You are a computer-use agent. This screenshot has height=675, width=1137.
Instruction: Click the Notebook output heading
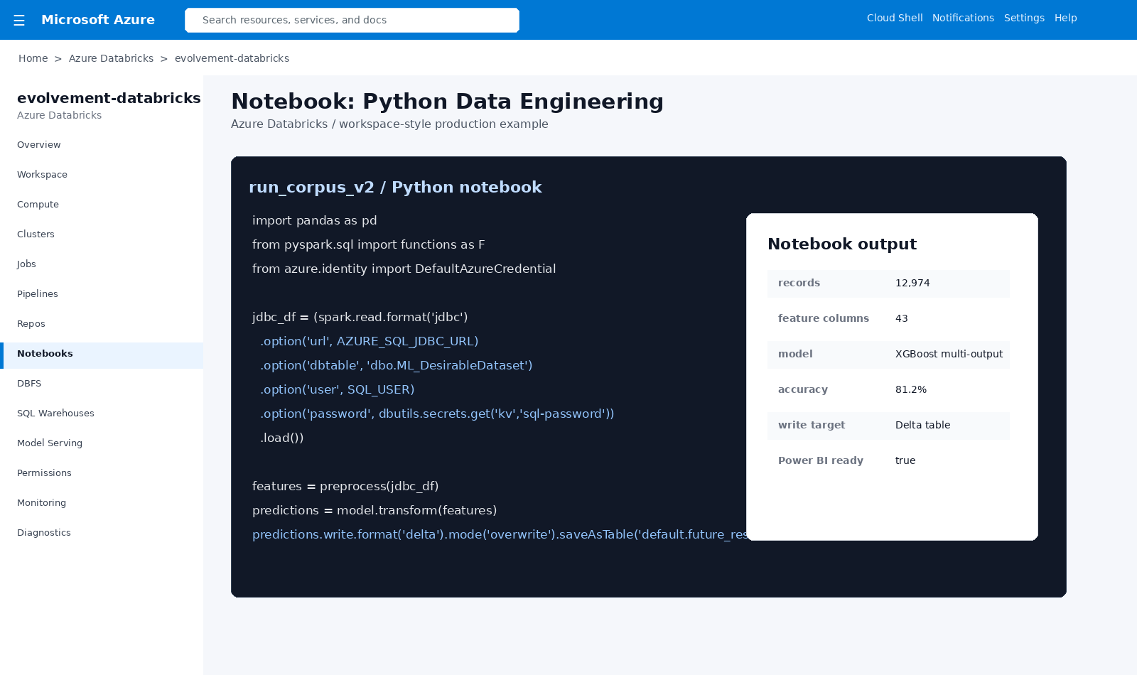tap(842, 244)
